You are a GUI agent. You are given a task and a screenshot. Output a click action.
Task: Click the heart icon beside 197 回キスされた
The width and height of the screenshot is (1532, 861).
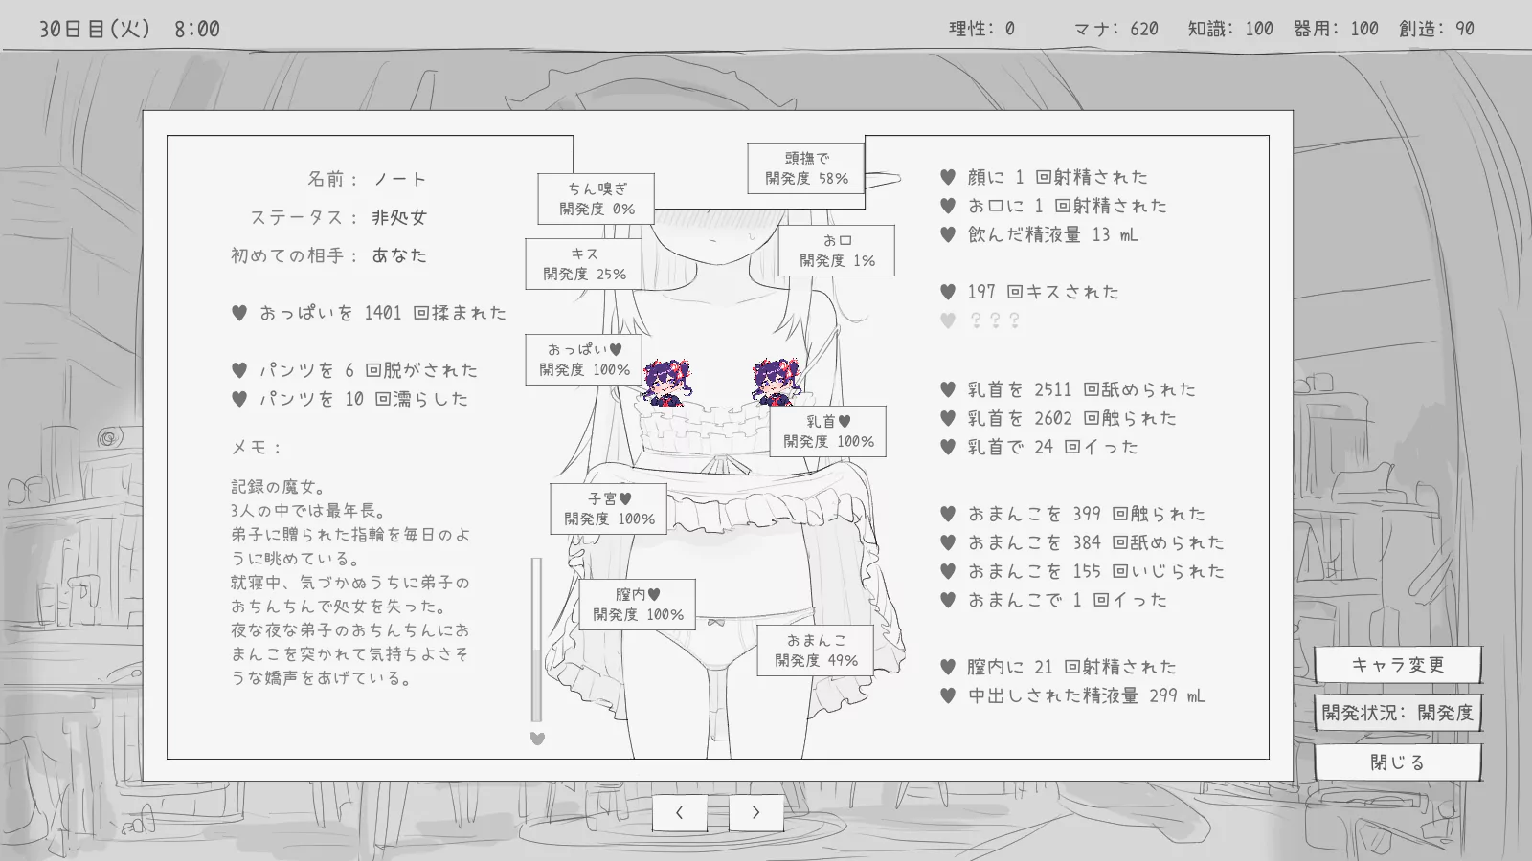(x=948, y=292)
